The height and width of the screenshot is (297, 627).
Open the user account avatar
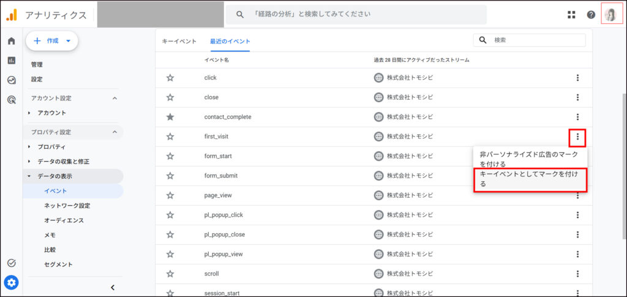[x=612, y=15]
